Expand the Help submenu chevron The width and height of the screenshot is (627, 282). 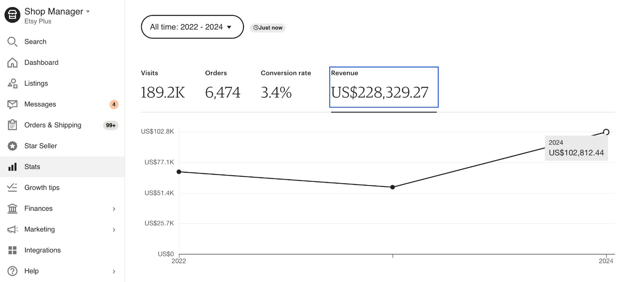point(114,271)
